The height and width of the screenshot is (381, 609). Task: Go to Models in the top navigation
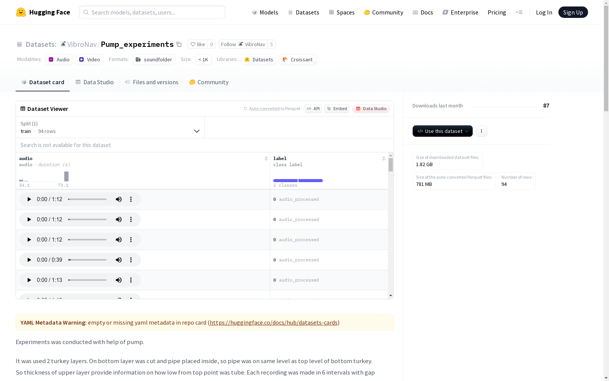point(265,12)
